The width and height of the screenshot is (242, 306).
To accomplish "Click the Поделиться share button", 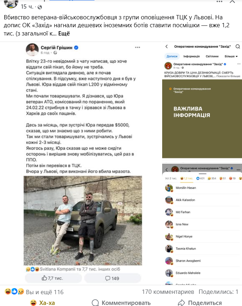I will 200,303.
